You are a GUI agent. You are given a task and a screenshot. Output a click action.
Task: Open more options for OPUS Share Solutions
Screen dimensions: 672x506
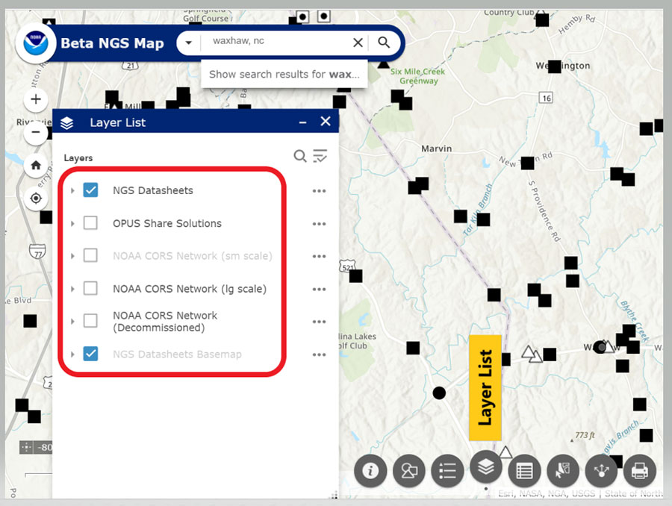click(319, 224)
